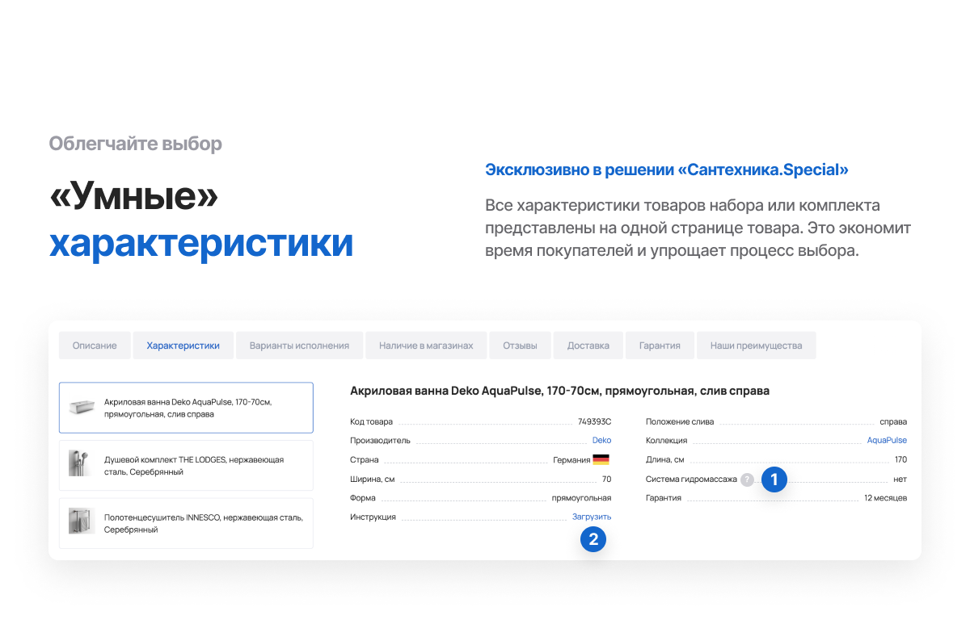970x624 pixels.
Task: Click the bathtub icon for Акриловая ванна Deko
Action: pos(81,408)
